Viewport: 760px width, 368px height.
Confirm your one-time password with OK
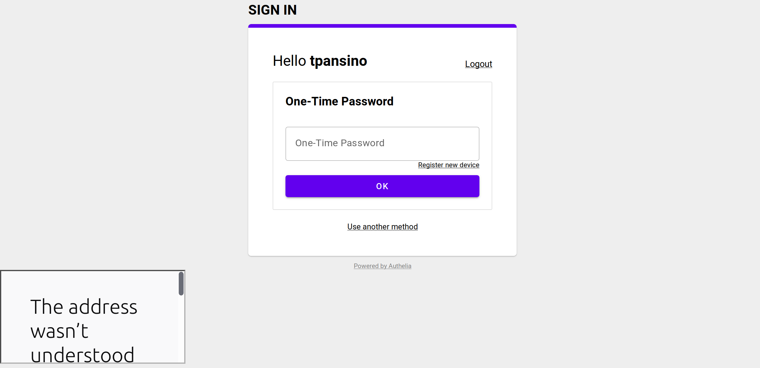382,186
